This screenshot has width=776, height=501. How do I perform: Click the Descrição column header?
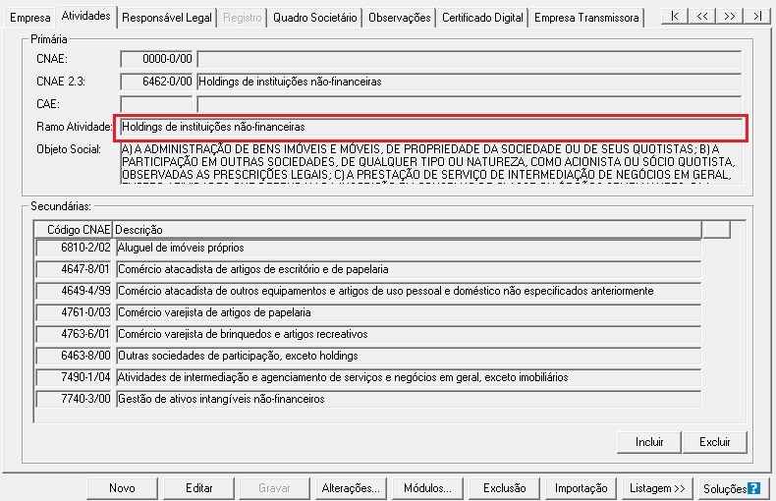(x=407, y=230)
